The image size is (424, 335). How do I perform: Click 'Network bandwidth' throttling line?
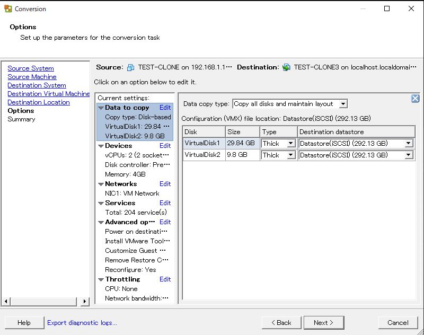tap(137, 298)
